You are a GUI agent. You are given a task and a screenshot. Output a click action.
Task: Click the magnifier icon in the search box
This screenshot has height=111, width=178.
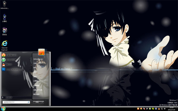coord(28,102)
